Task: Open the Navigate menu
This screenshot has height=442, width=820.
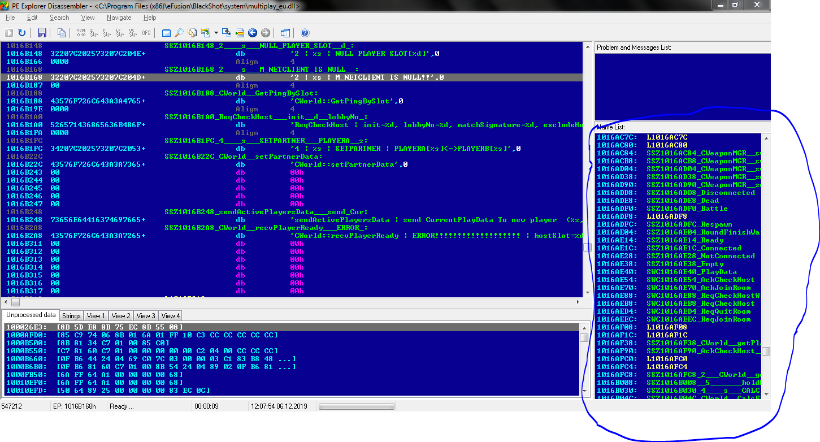Action: (119, 18)
